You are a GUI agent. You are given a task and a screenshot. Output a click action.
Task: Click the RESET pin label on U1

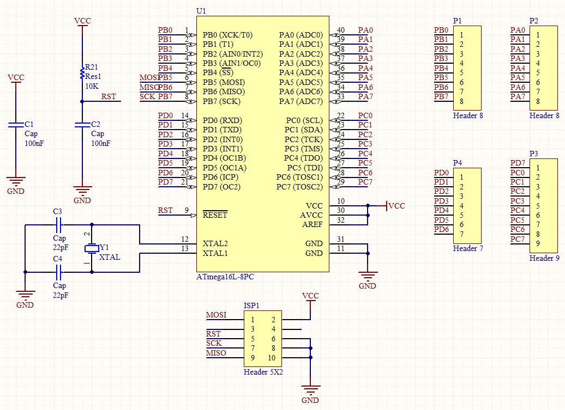pyautogui.click(x=215, y=215)
